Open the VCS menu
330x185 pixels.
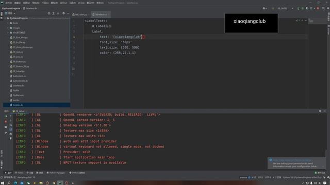(x=81, y=3)
